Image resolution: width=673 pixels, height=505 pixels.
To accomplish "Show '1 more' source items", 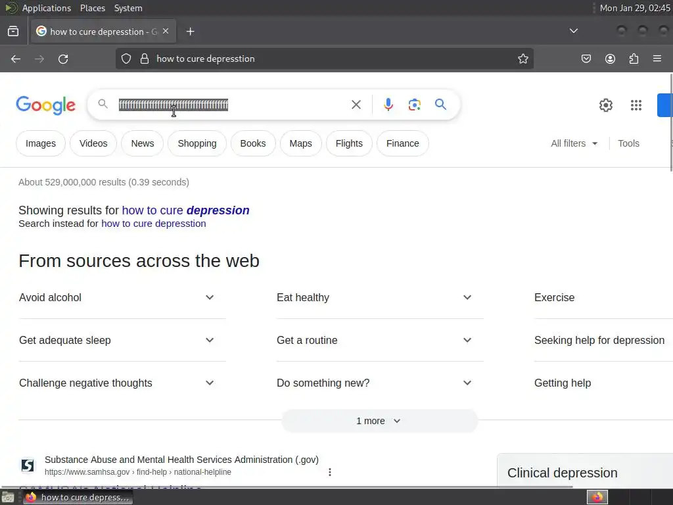I will 379,421.
